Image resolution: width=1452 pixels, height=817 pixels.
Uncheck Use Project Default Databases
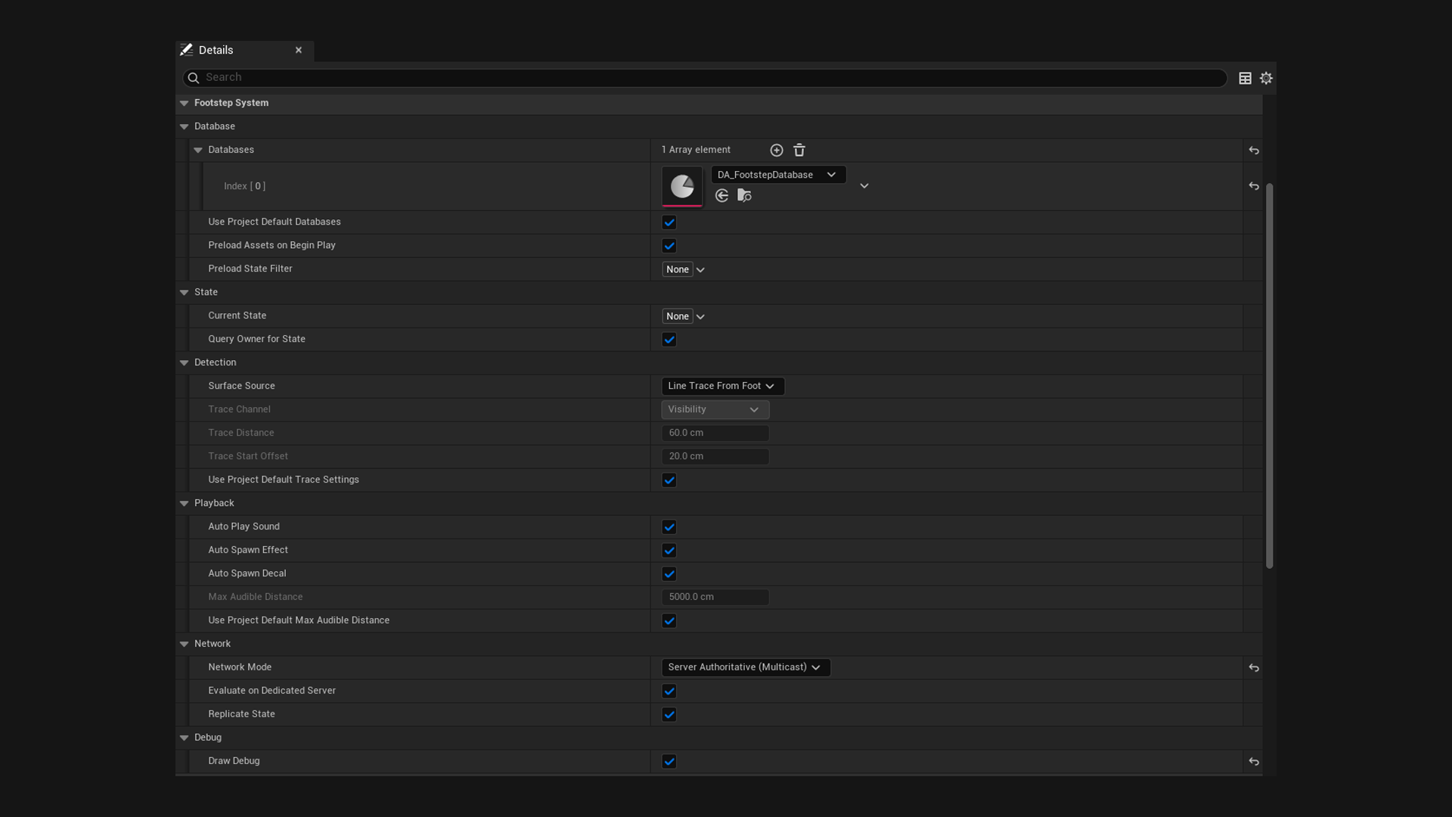669,222
